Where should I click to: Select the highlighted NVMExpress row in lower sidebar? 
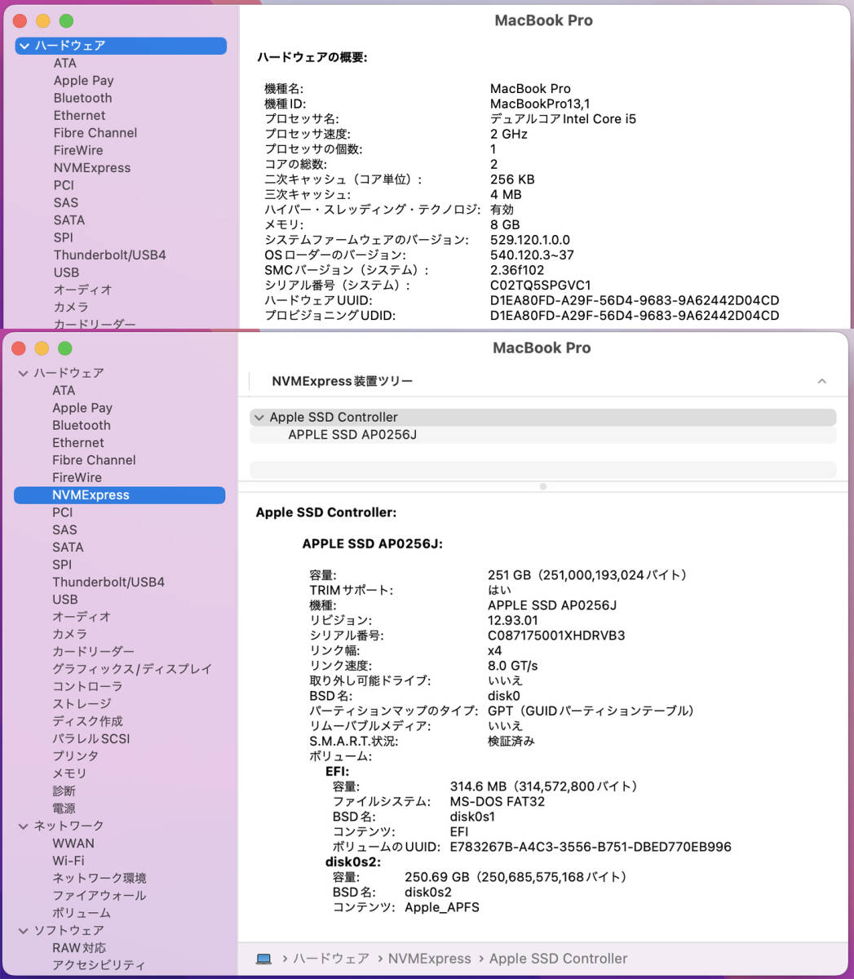(119, 495)
